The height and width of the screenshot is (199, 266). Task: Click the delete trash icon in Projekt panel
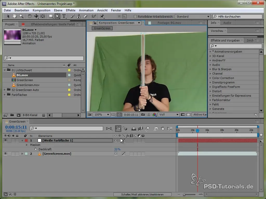click(x=44, y=115)
